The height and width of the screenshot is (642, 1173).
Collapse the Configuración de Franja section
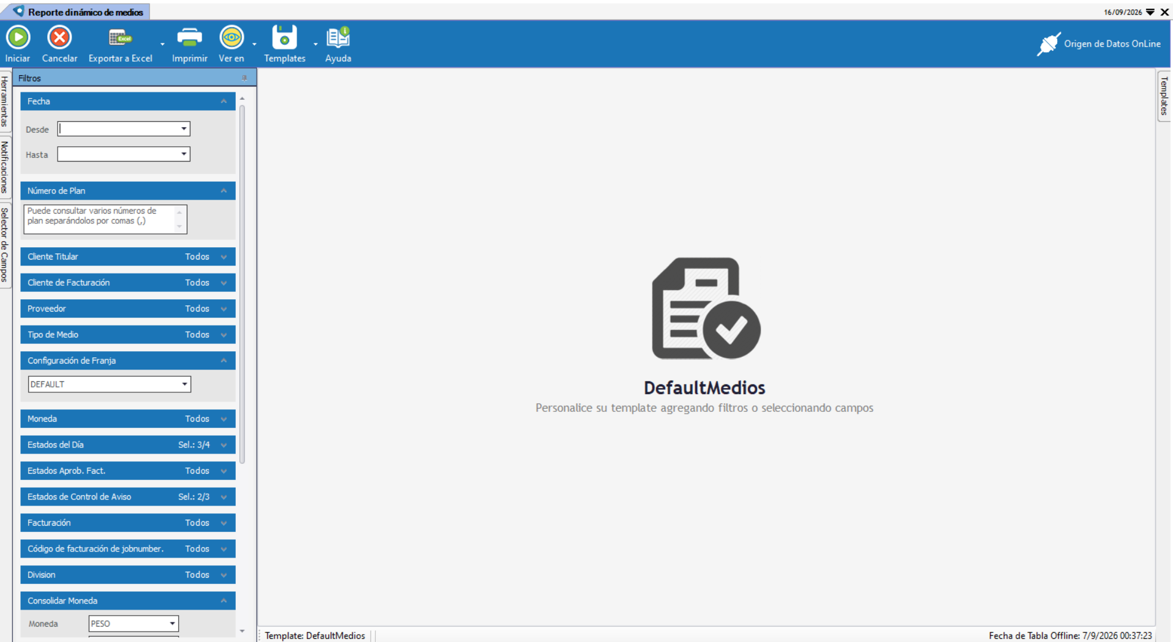pos(224,360)
